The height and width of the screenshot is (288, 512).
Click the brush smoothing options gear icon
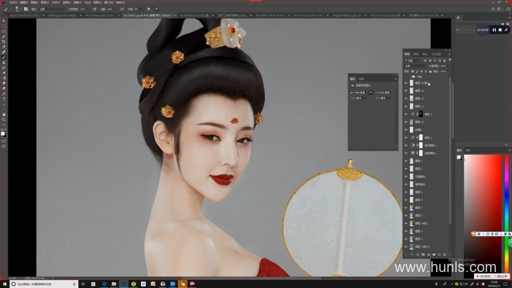tap(149, 9)
